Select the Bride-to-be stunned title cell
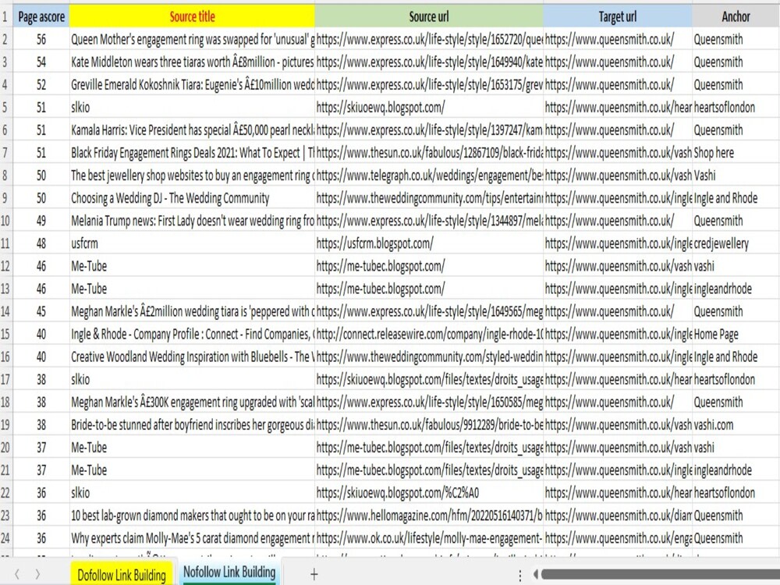 (192, 424)
